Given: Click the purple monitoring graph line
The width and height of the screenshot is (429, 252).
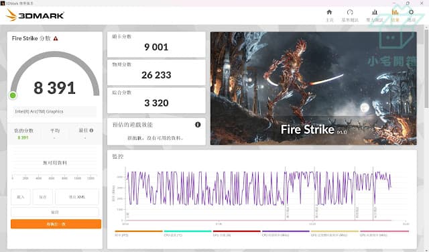Looking at the screenshot, I should 259,188.
